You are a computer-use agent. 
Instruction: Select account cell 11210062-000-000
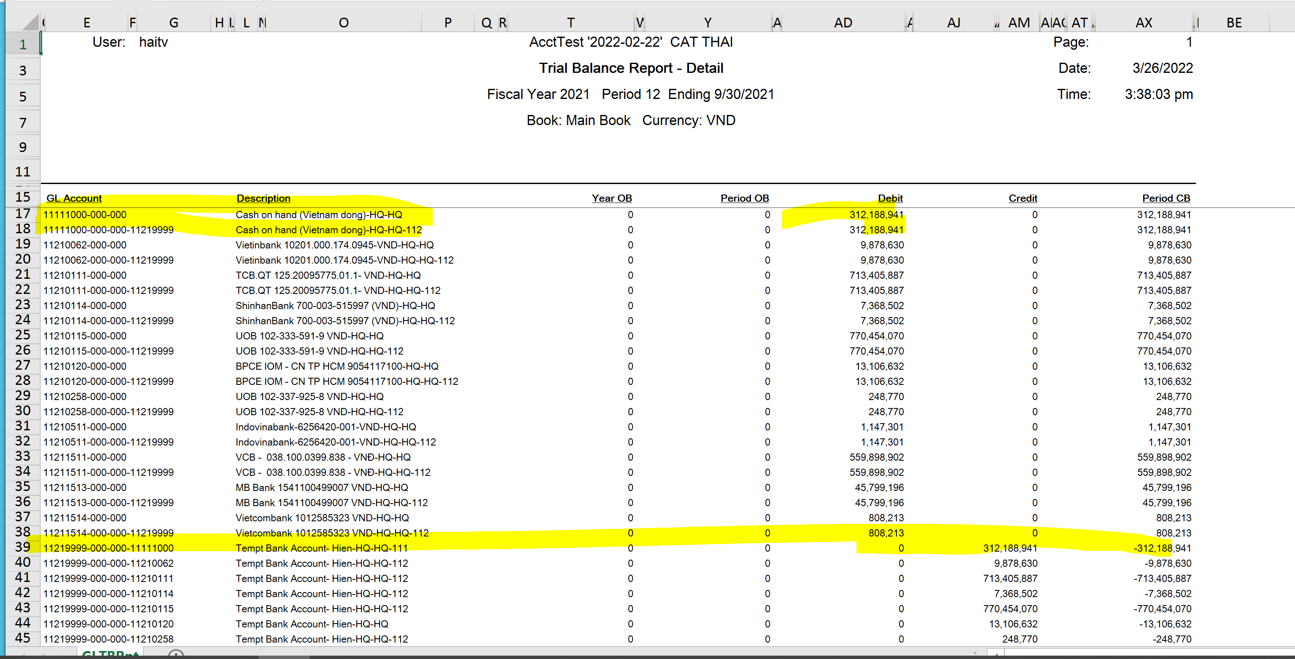(x=85, y=245)
